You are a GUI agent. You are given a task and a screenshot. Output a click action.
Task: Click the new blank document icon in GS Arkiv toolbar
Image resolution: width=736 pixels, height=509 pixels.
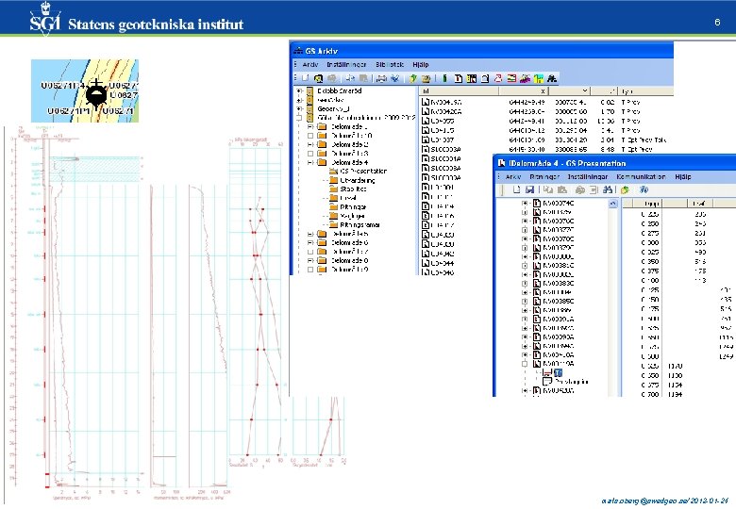pos(305,78)
